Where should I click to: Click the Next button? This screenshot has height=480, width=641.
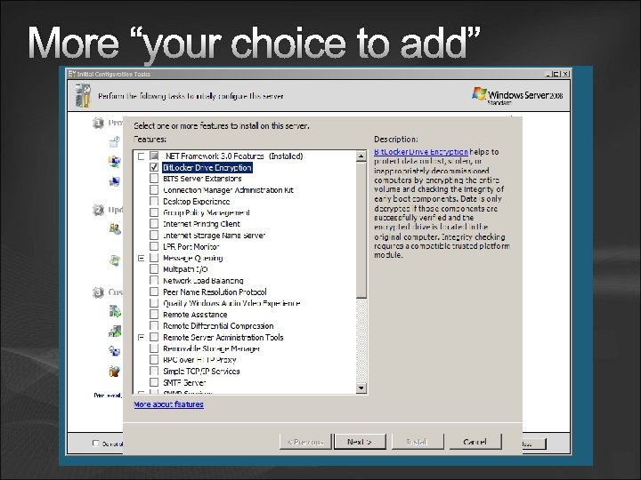coord(360,442)
